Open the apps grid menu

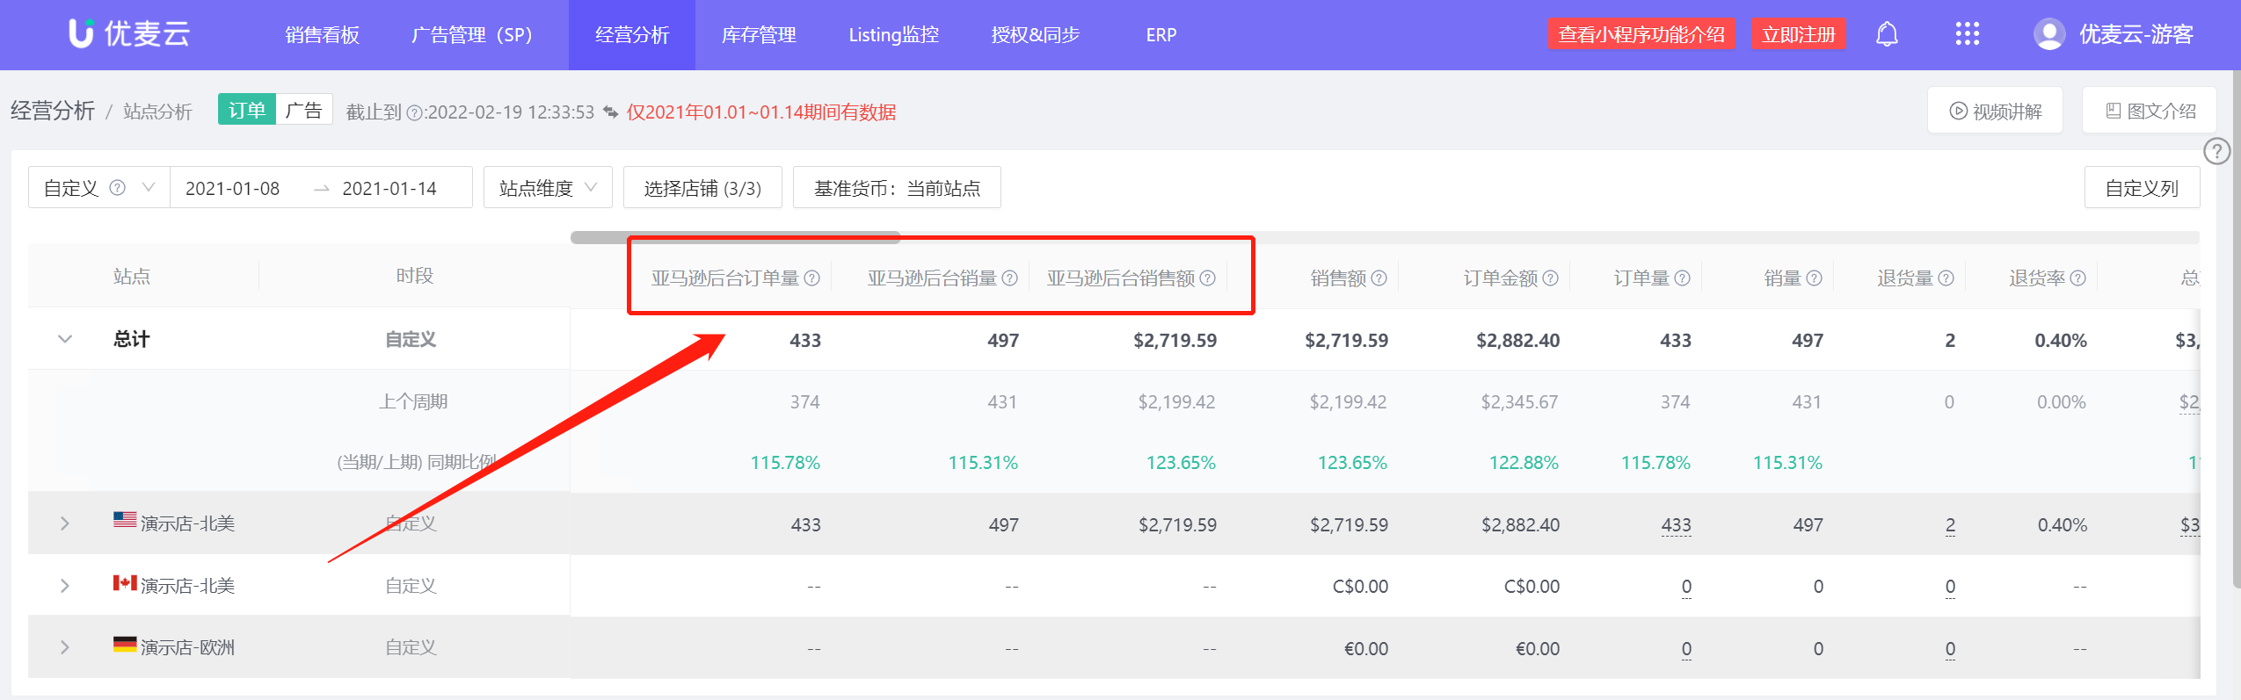pyautogui.click(x=1967, y=34)
